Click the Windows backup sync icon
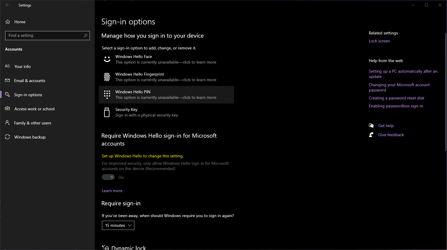The image size is (447, 250). (x=8, y=137)
